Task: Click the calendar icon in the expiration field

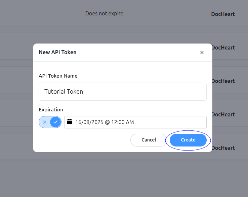Action: (x=70, y=122)
